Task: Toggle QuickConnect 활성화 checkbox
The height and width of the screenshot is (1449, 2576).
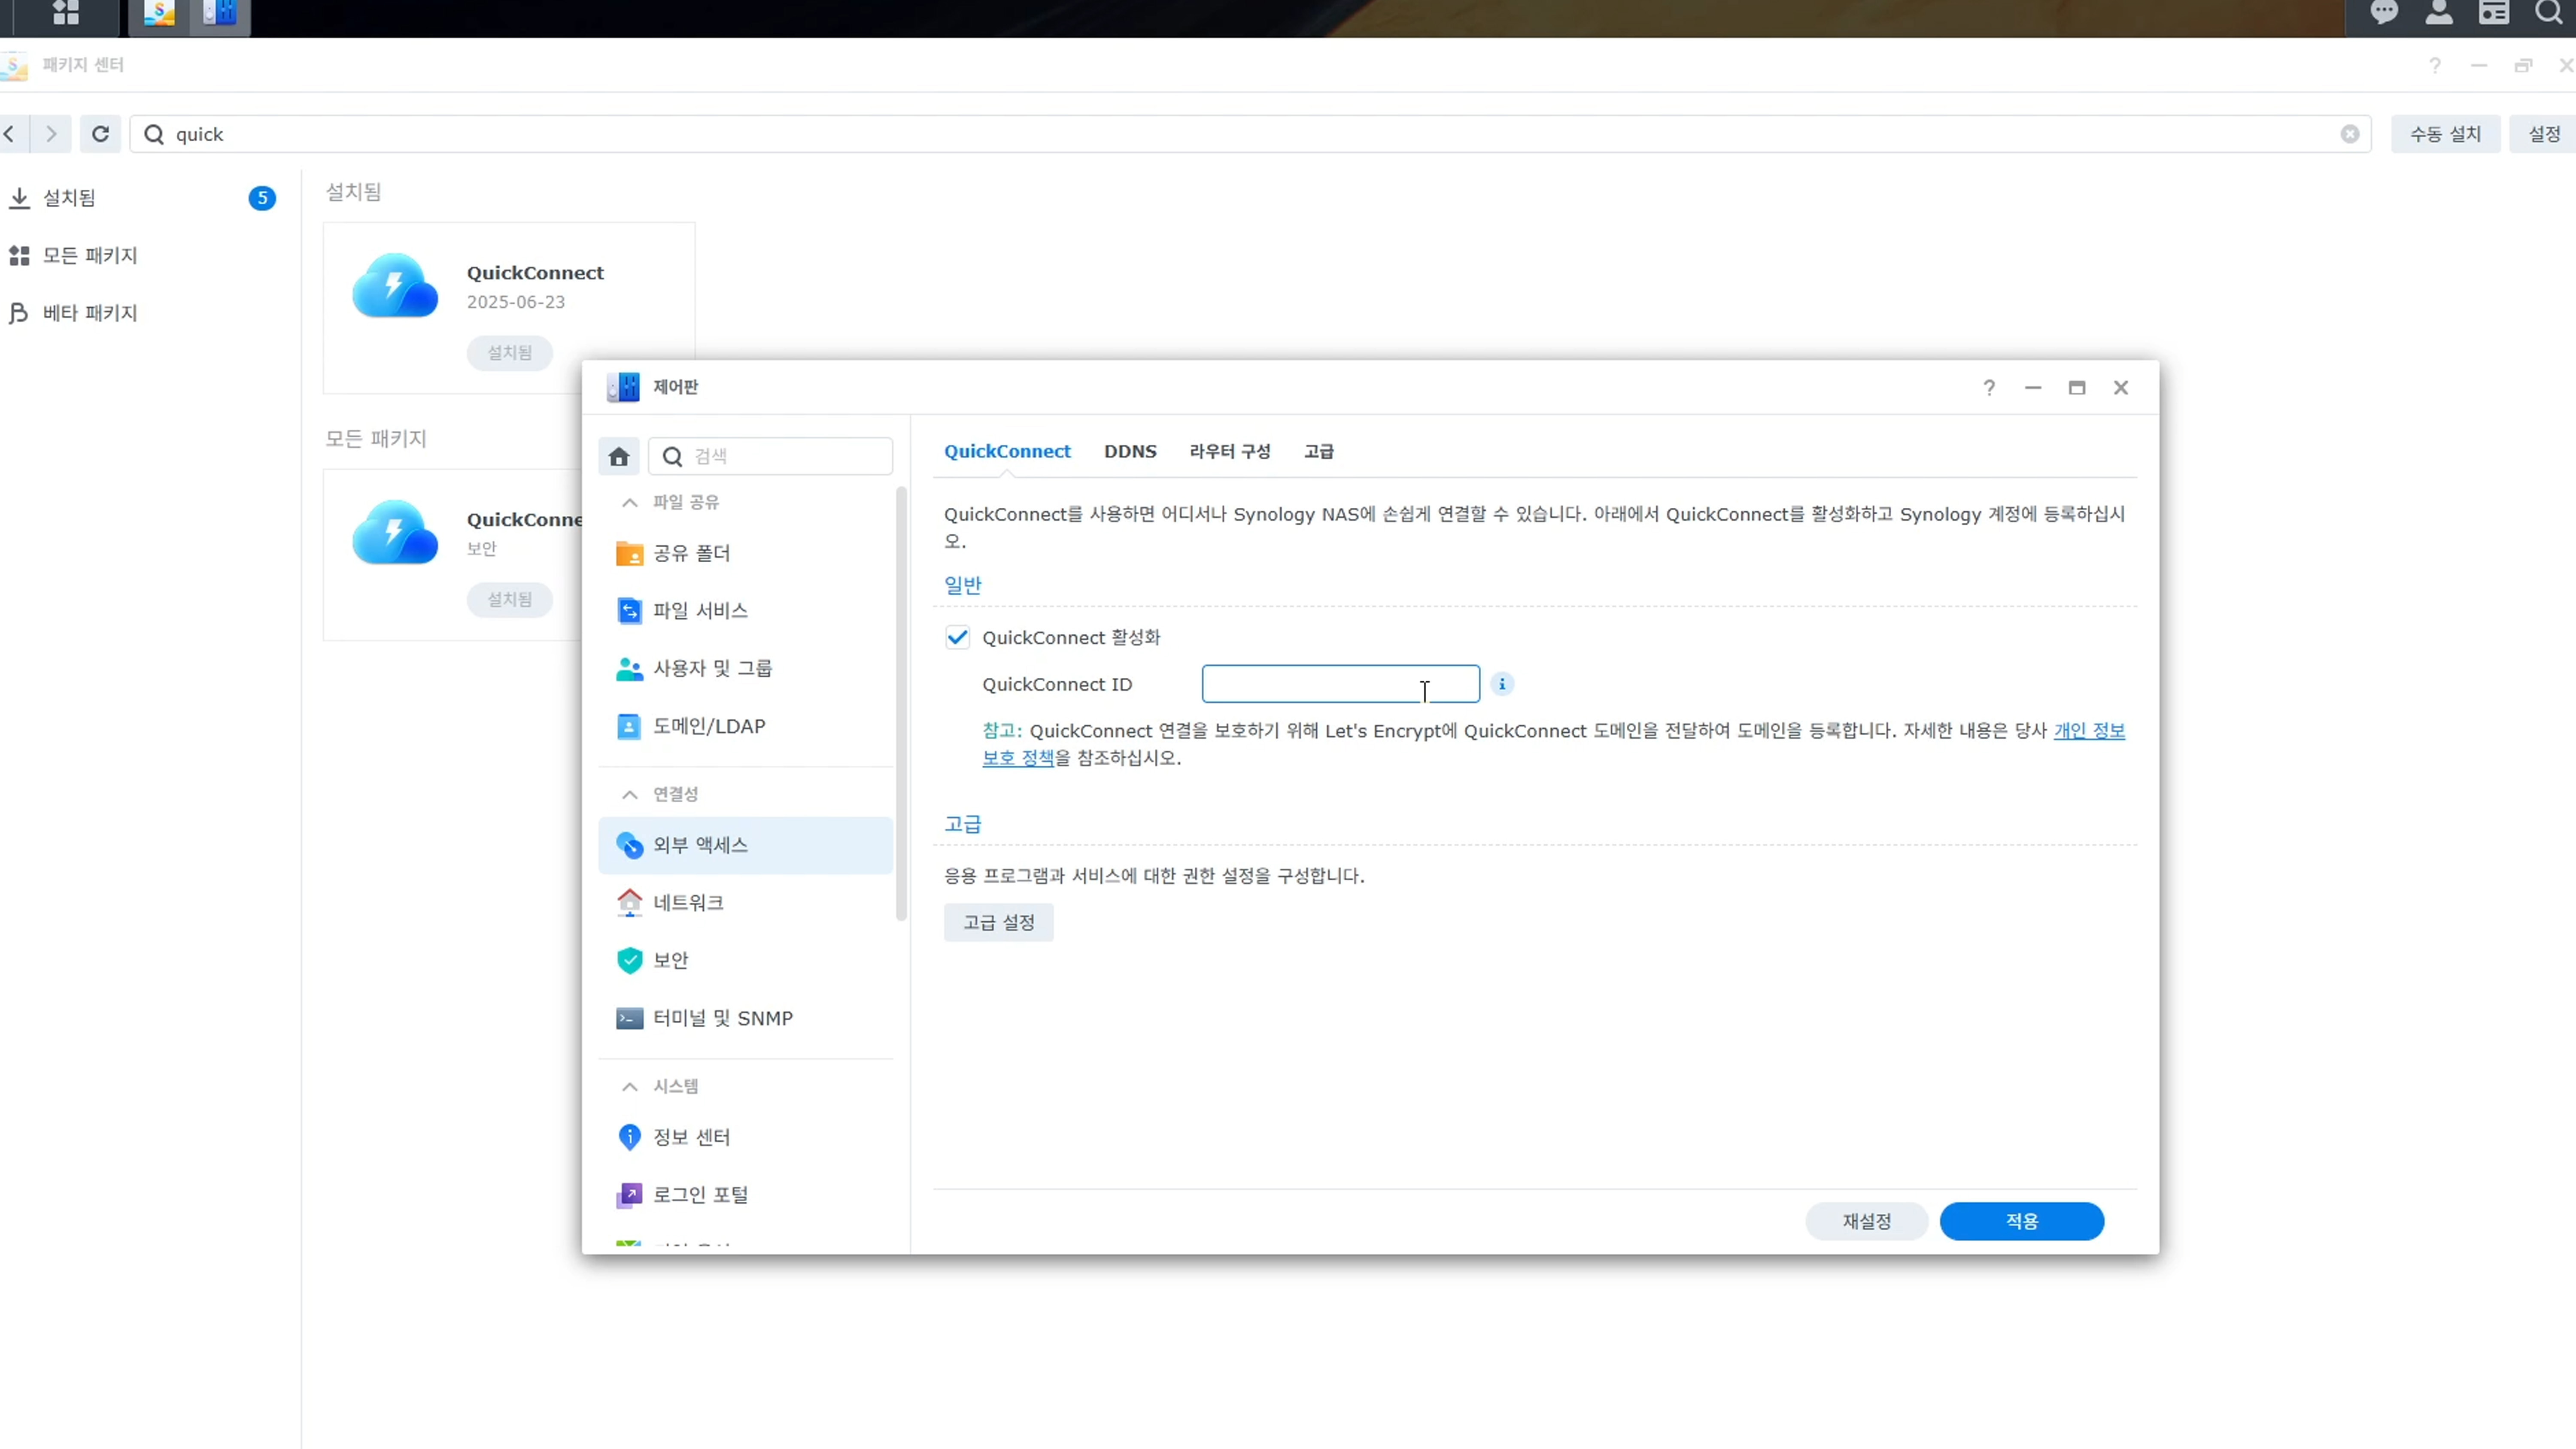Action: (957, 637)
